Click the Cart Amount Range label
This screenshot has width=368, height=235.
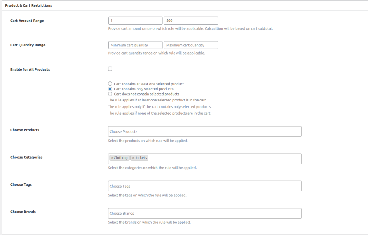[27, 21]
